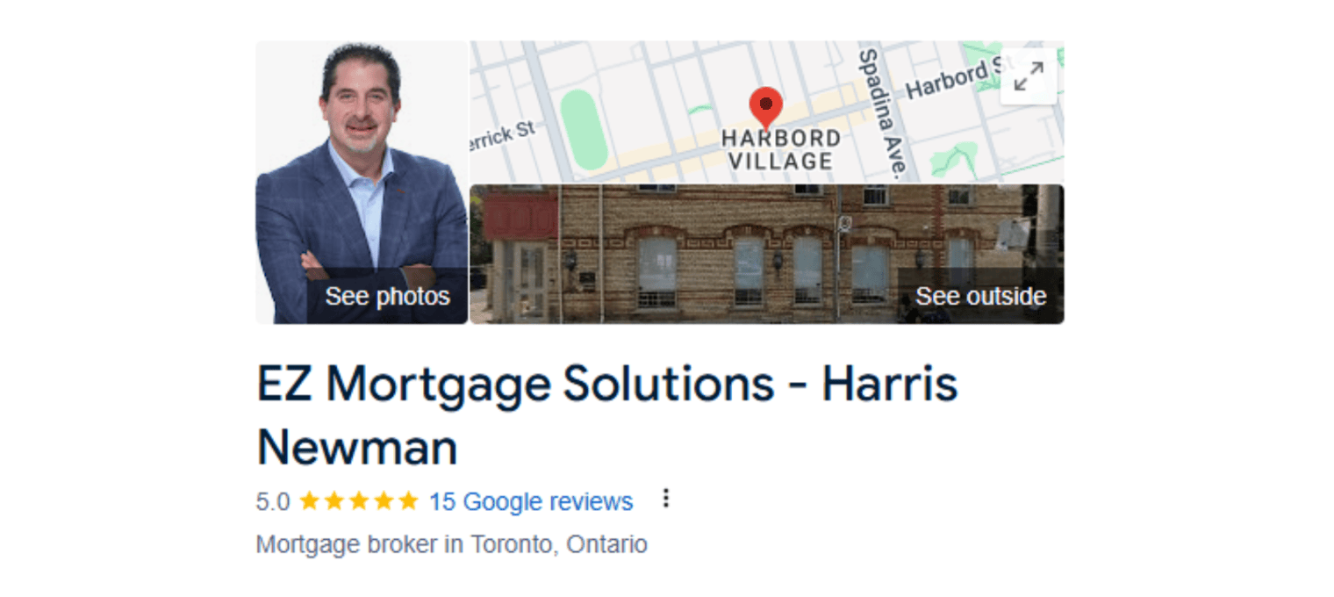Viewport: 1334px width, 597px height.
Task: Click the green oval park on map
Action: click(x=584, y=129)
